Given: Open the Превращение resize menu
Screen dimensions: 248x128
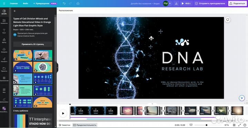Looking at the screenshot, I should 45,3.
